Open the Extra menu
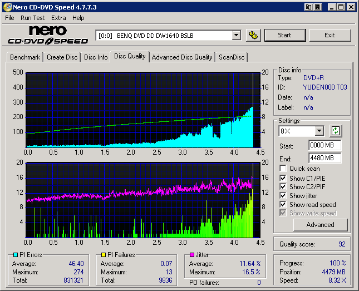The image size is (359, 291). click(58, 18)
